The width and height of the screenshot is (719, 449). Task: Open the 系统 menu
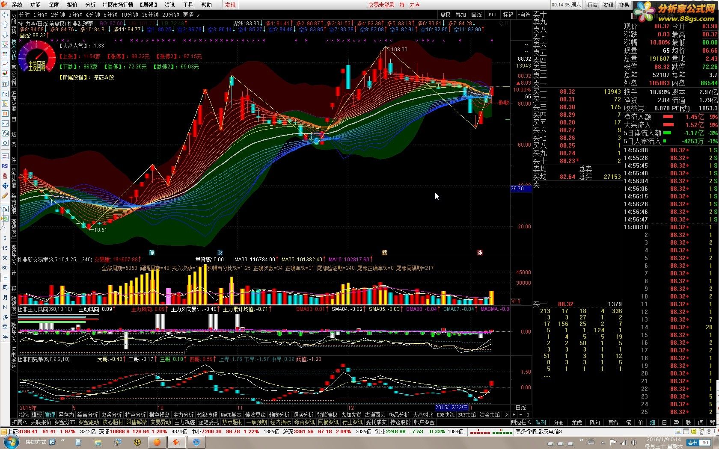[x=17, y=5]
